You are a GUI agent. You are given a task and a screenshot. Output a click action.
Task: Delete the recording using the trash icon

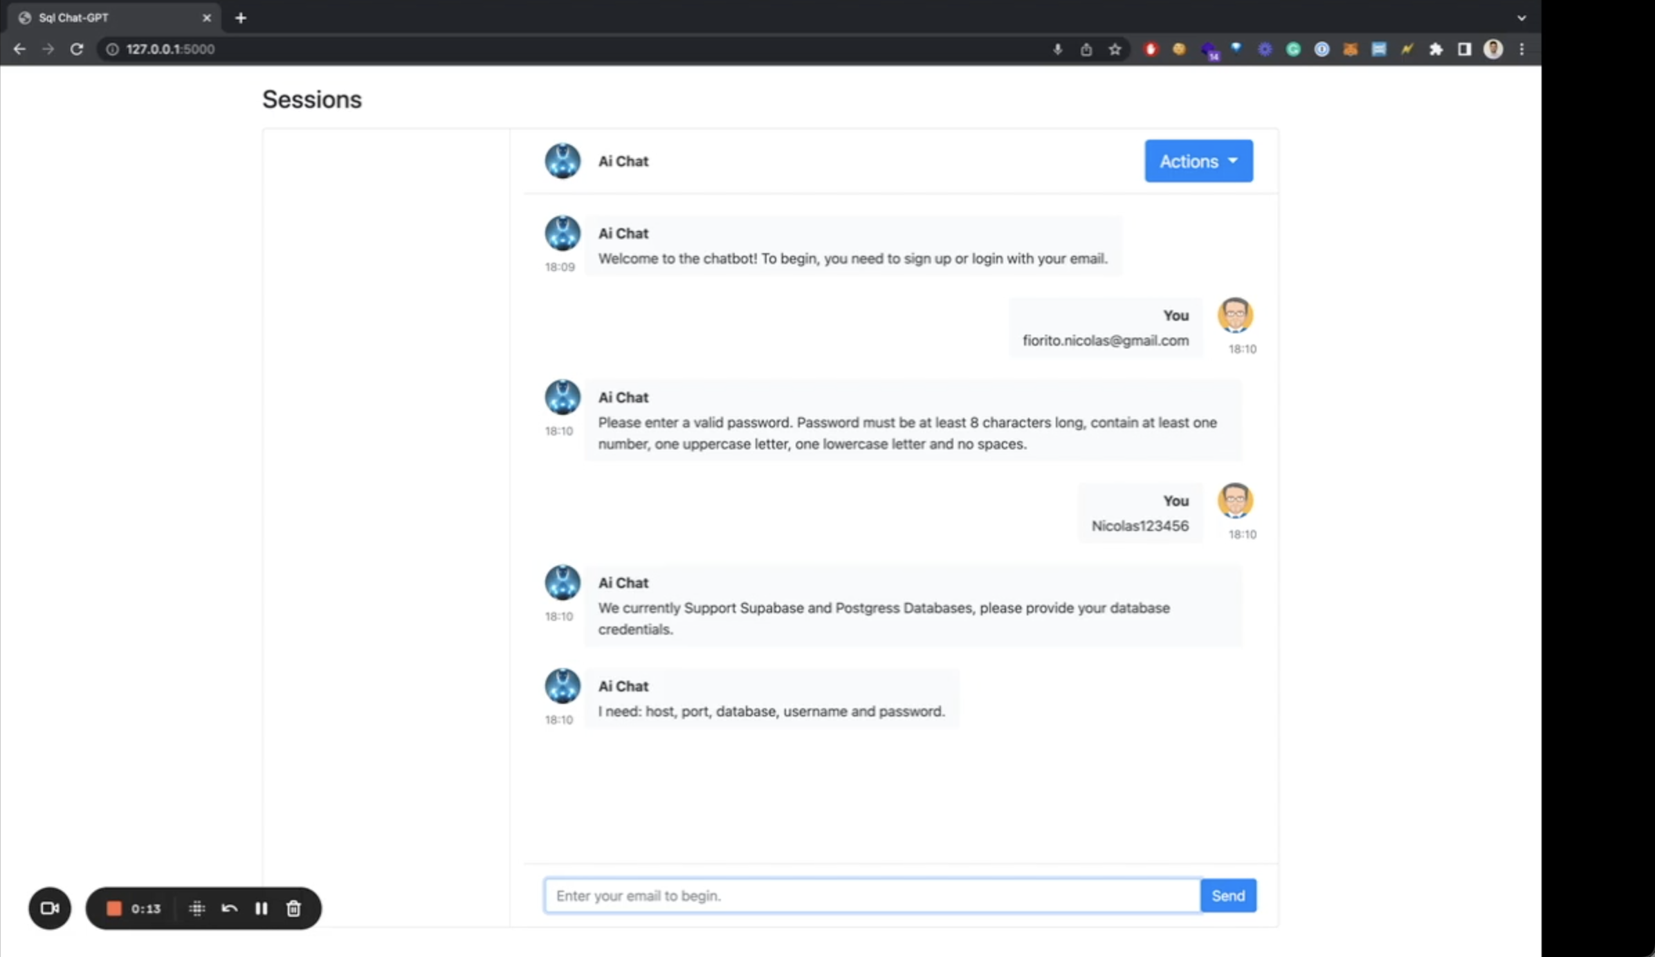[x=293, y=908]
